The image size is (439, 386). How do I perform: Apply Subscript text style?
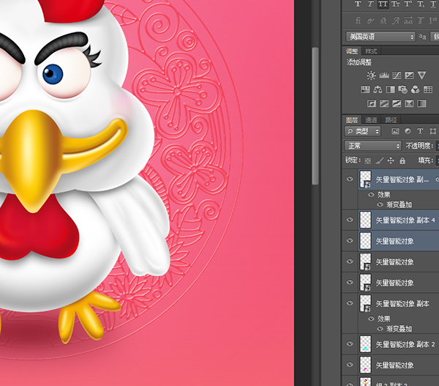point(421,4)
